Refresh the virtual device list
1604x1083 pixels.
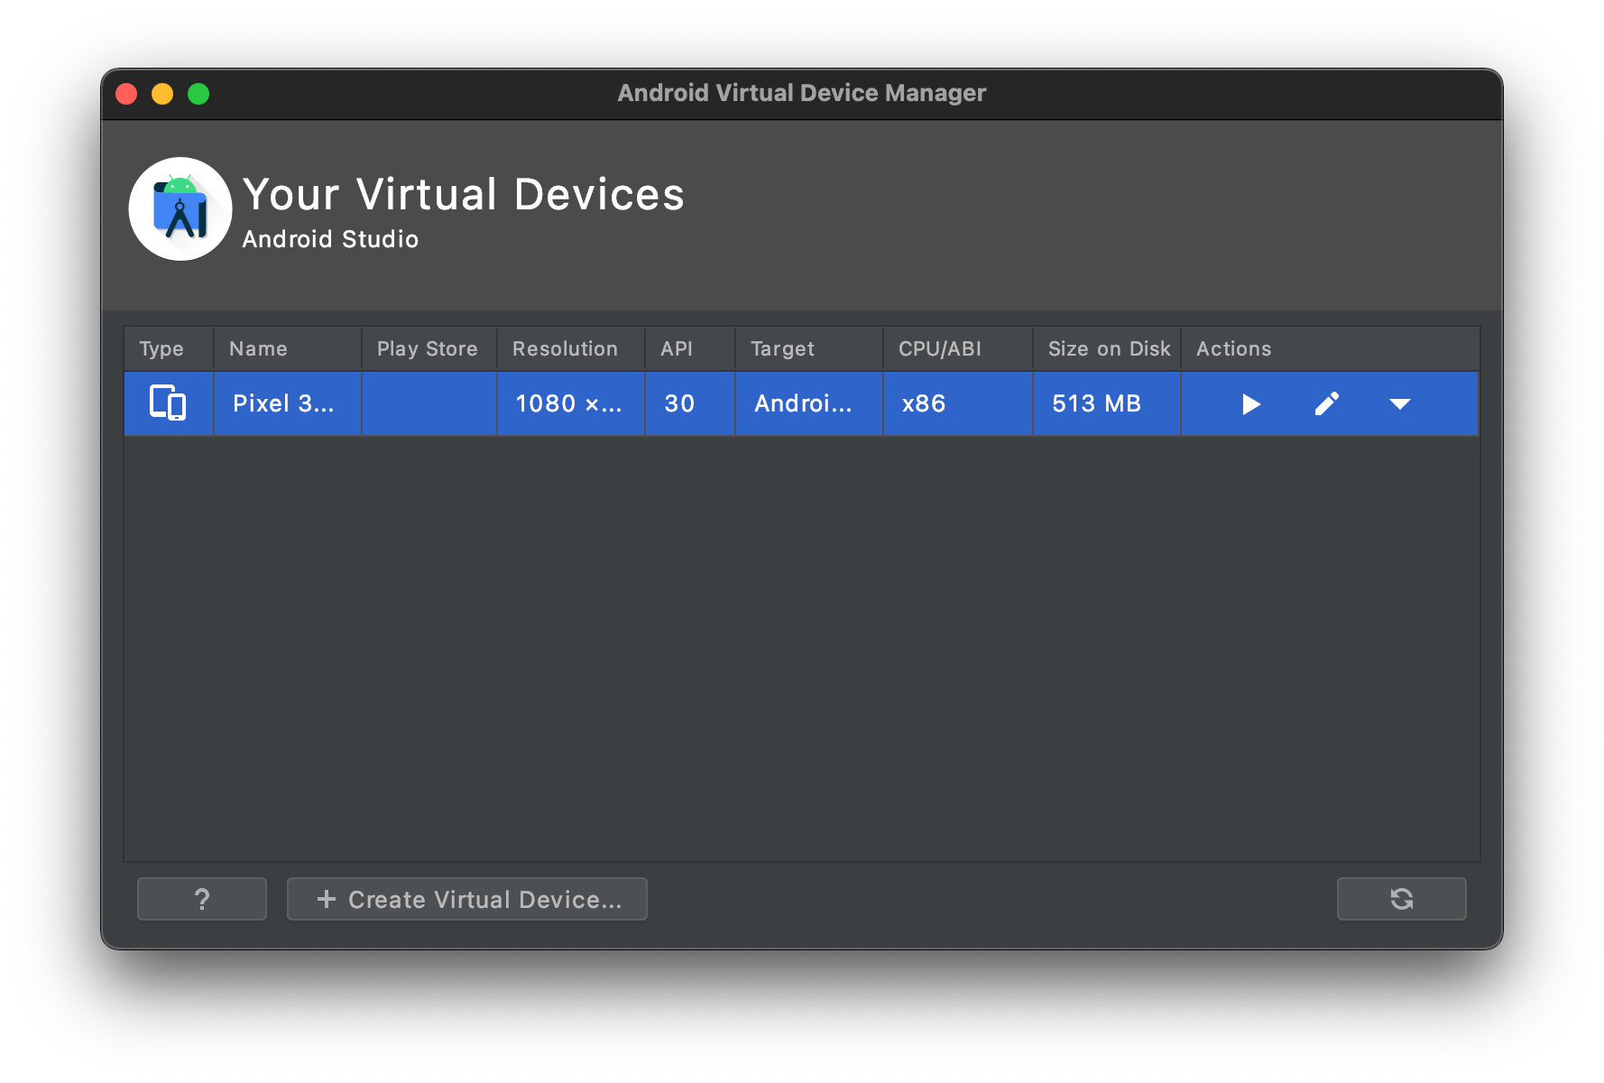[1401, 899]
